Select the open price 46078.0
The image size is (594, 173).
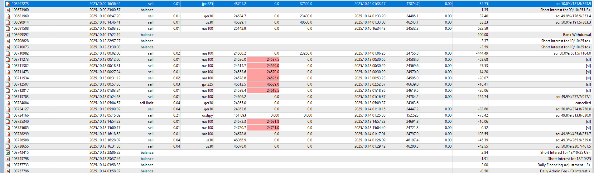click(240, 146)
